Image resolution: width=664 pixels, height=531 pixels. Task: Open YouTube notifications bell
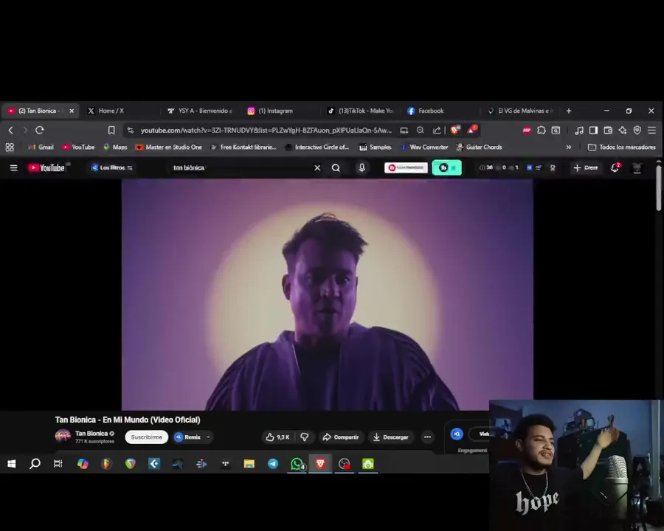pyautogui.click(x=615, y=167)
